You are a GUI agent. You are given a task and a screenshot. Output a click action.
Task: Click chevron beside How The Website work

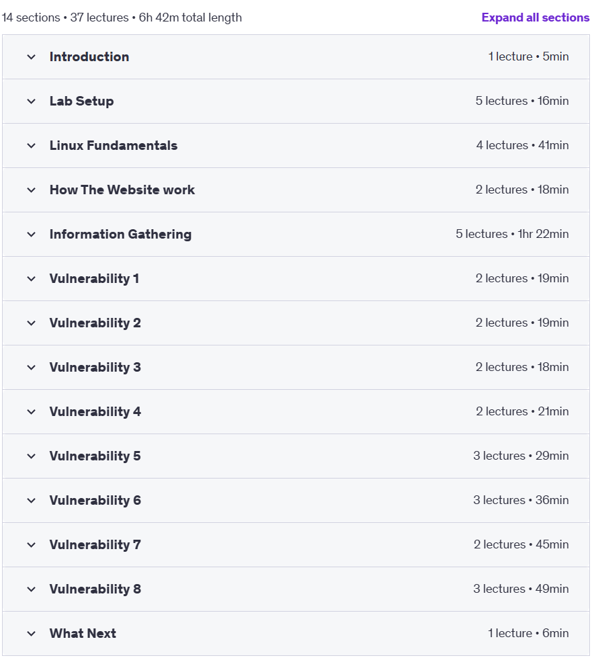(31, 190)
